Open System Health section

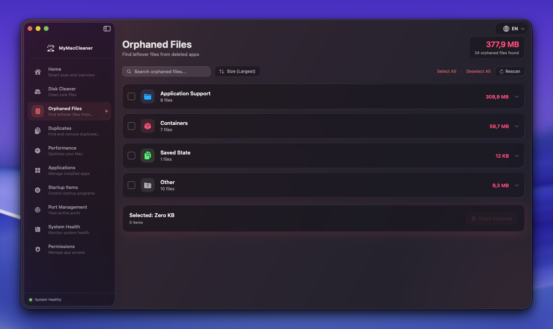69,229
